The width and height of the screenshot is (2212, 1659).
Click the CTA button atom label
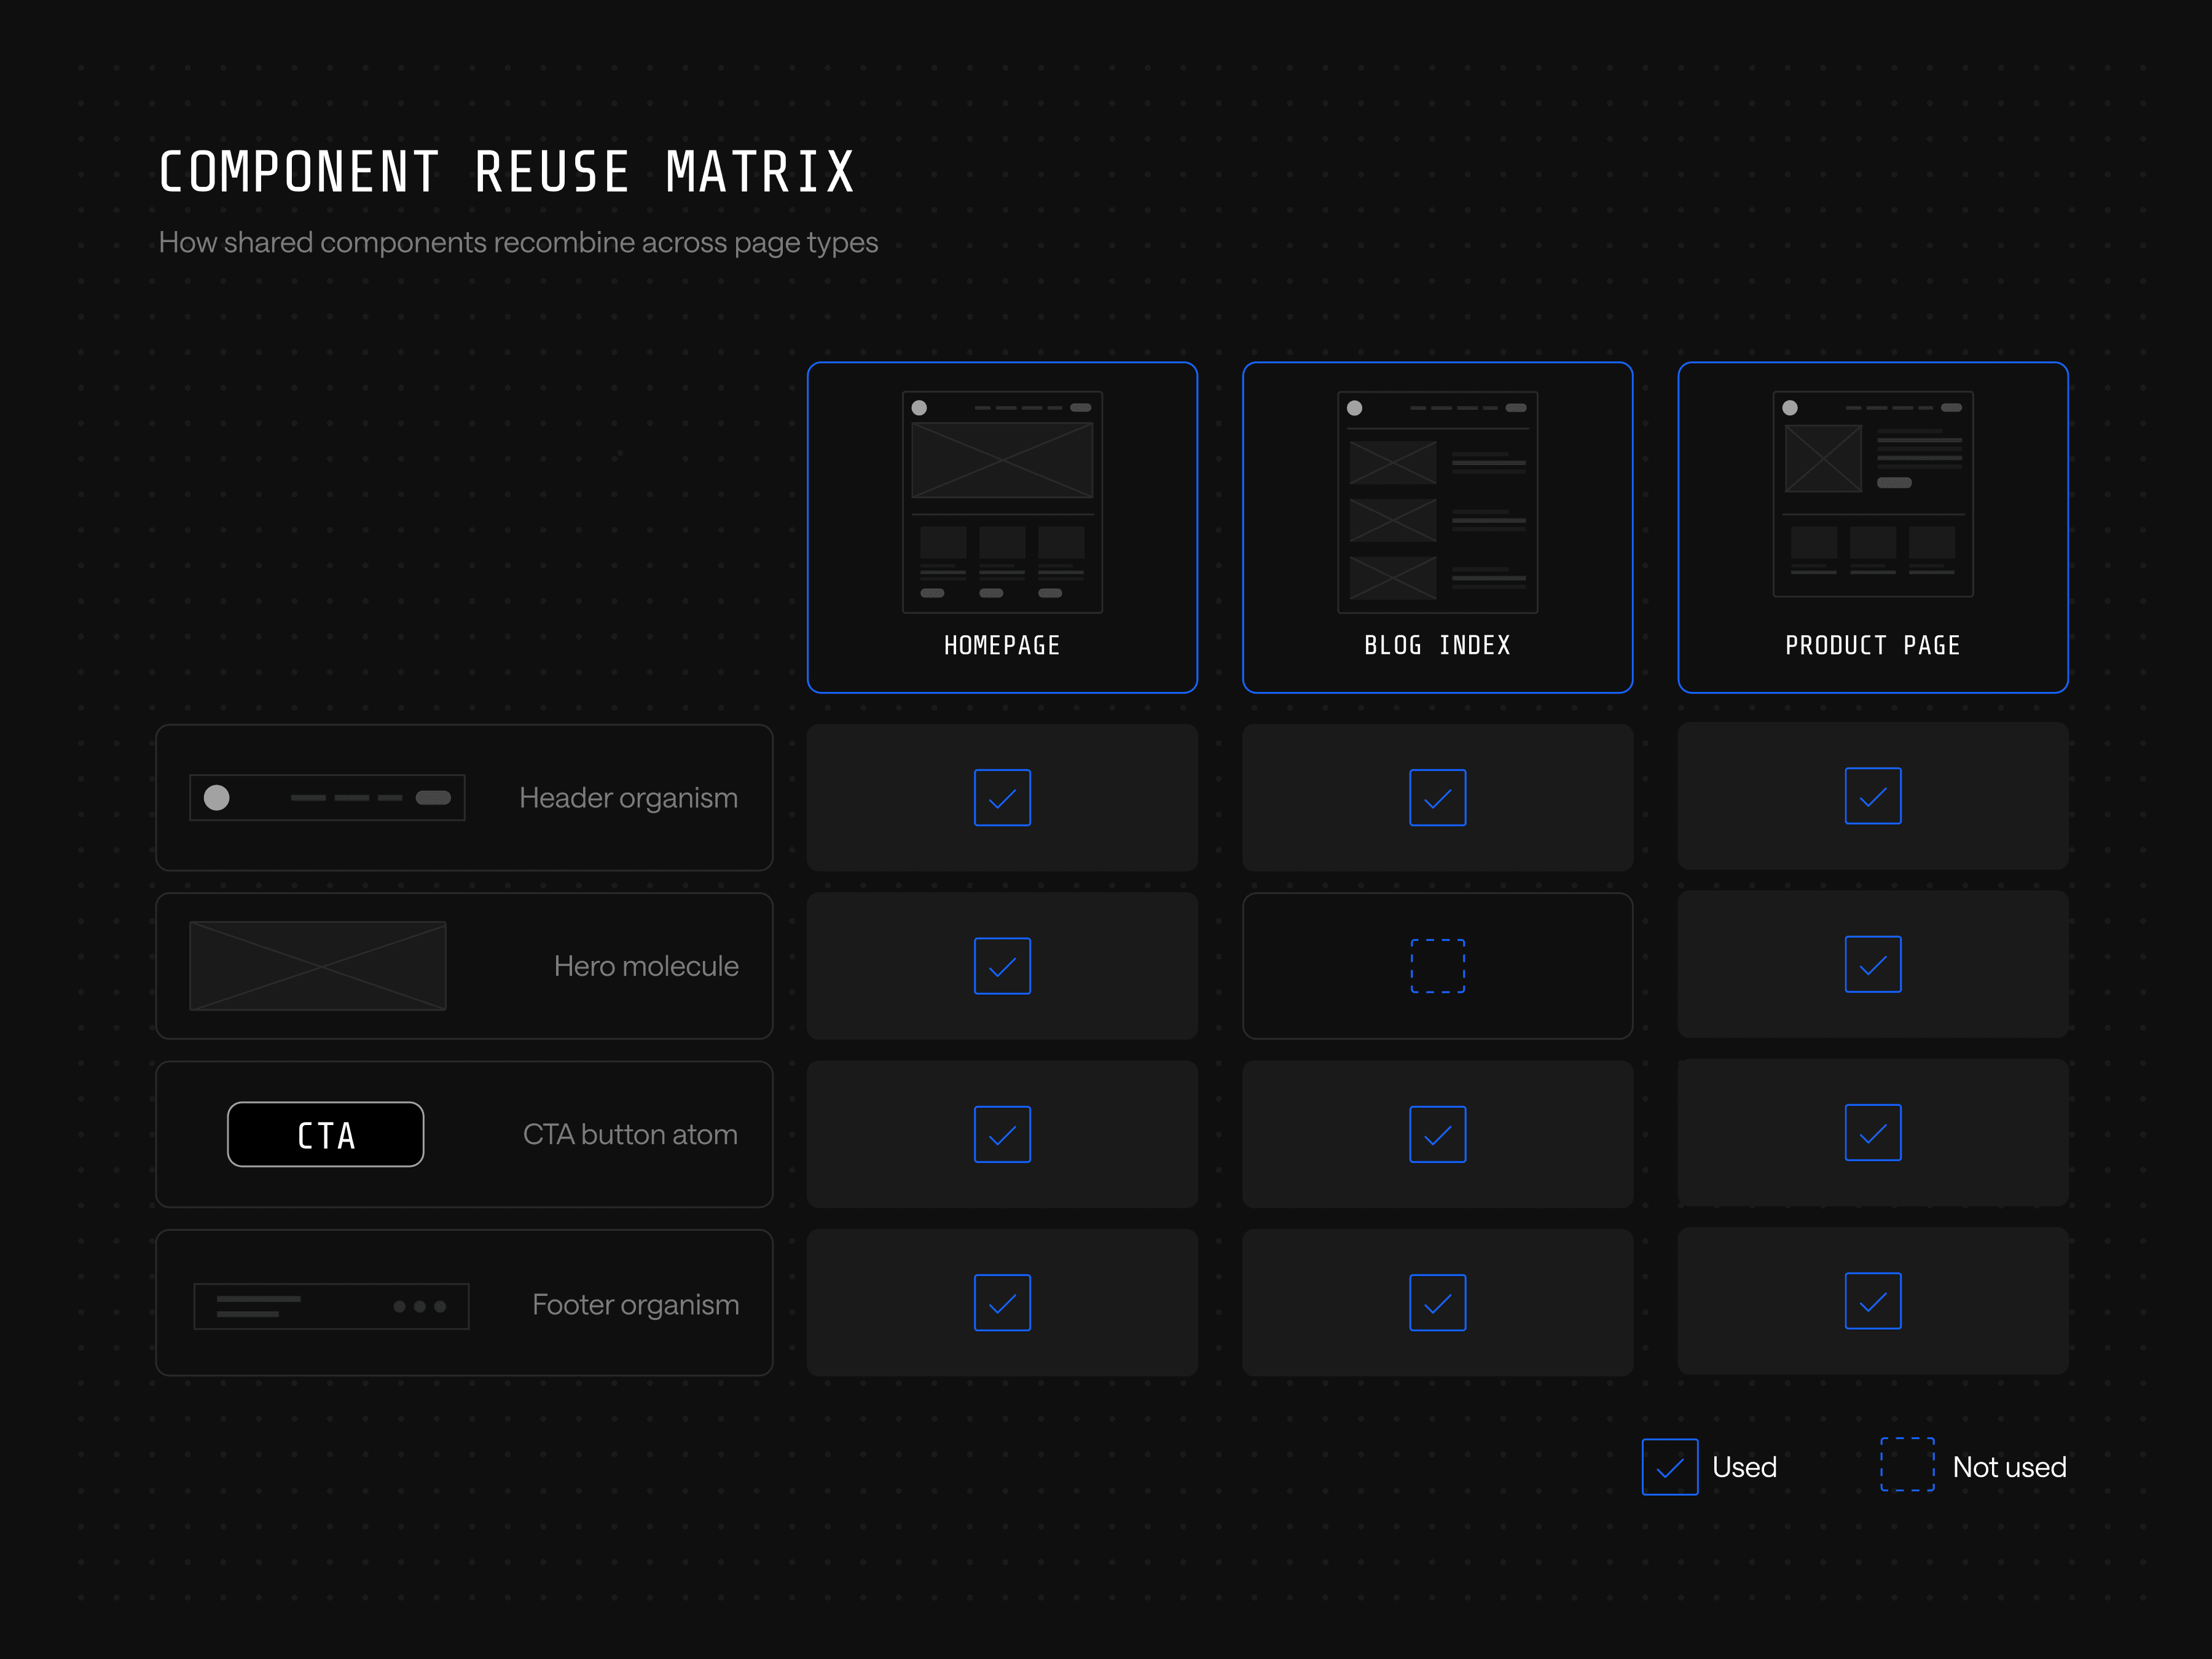click(630, 1134)
